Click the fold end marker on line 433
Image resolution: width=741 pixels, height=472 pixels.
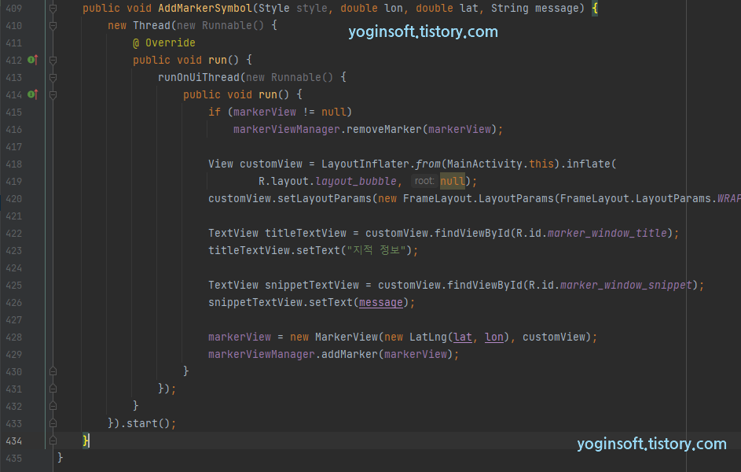point(53,423)
